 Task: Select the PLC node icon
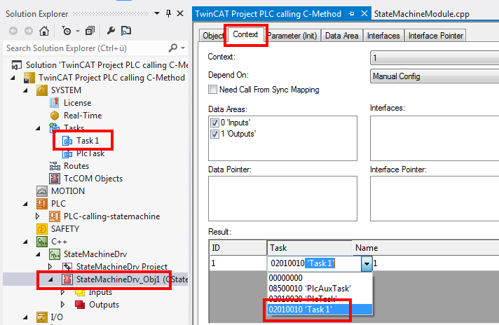42,204
